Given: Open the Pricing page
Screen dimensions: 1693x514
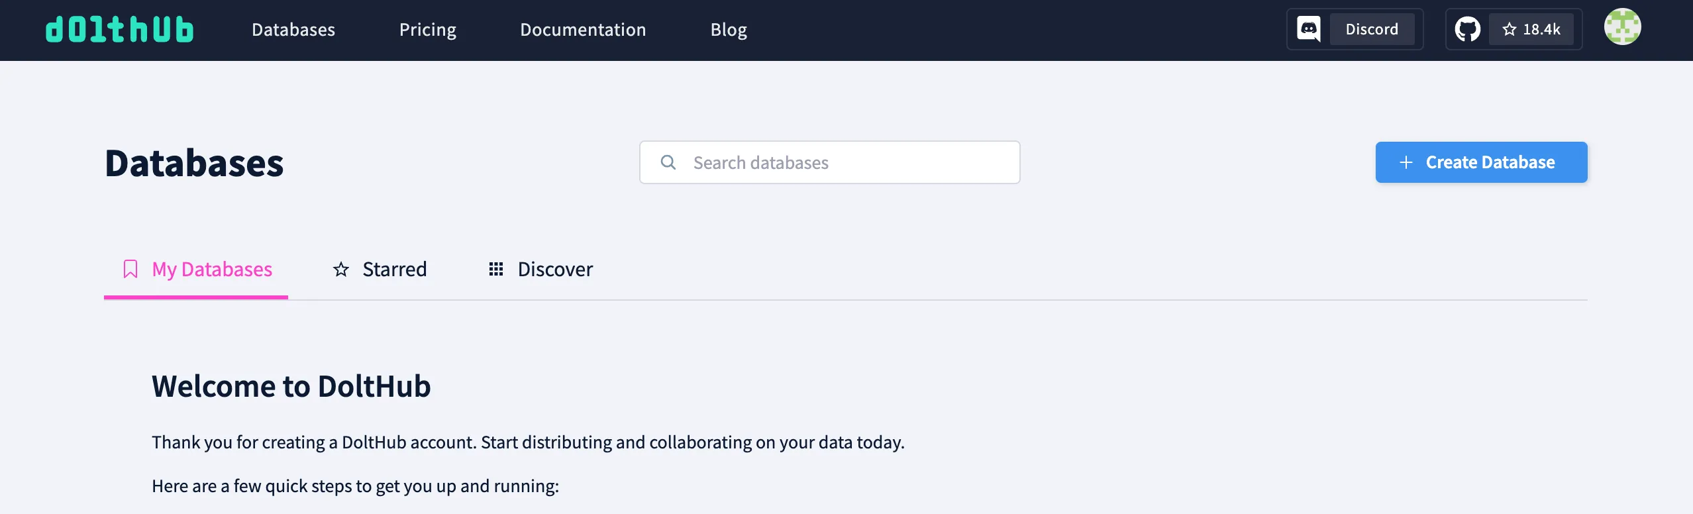Looking at the screenshot, I should point(427,29).
